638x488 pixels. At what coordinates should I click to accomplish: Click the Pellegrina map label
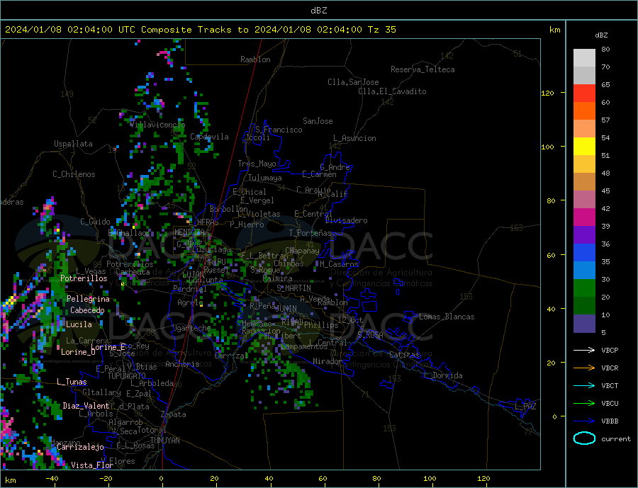(88, 299)
